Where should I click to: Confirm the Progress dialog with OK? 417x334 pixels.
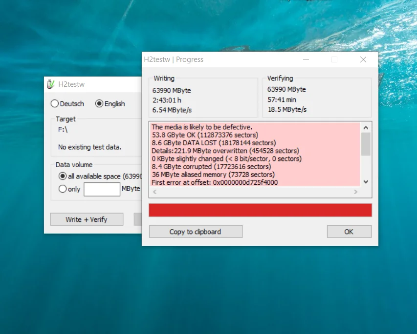click(x=349, y=232)
